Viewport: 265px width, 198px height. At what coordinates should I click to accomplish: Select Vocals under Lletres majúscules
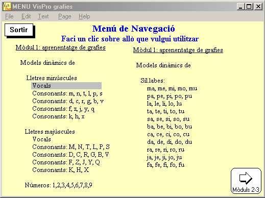coord(42,139)
